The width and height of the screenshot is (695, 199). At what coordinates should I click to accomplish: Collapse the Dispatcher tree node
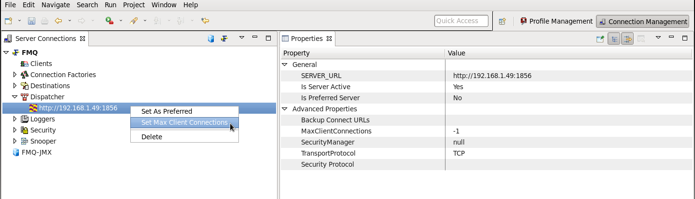15,97
